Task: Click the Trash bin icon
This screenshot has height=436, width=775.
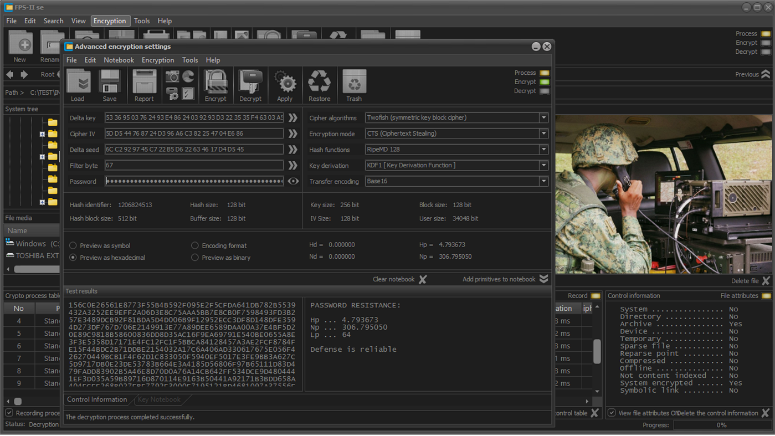Action: point(354,85)
